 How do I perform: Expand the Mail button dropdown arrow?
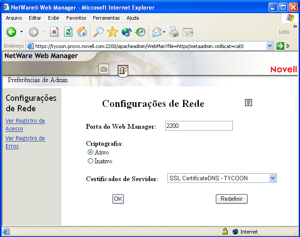(x=164, y=32)
